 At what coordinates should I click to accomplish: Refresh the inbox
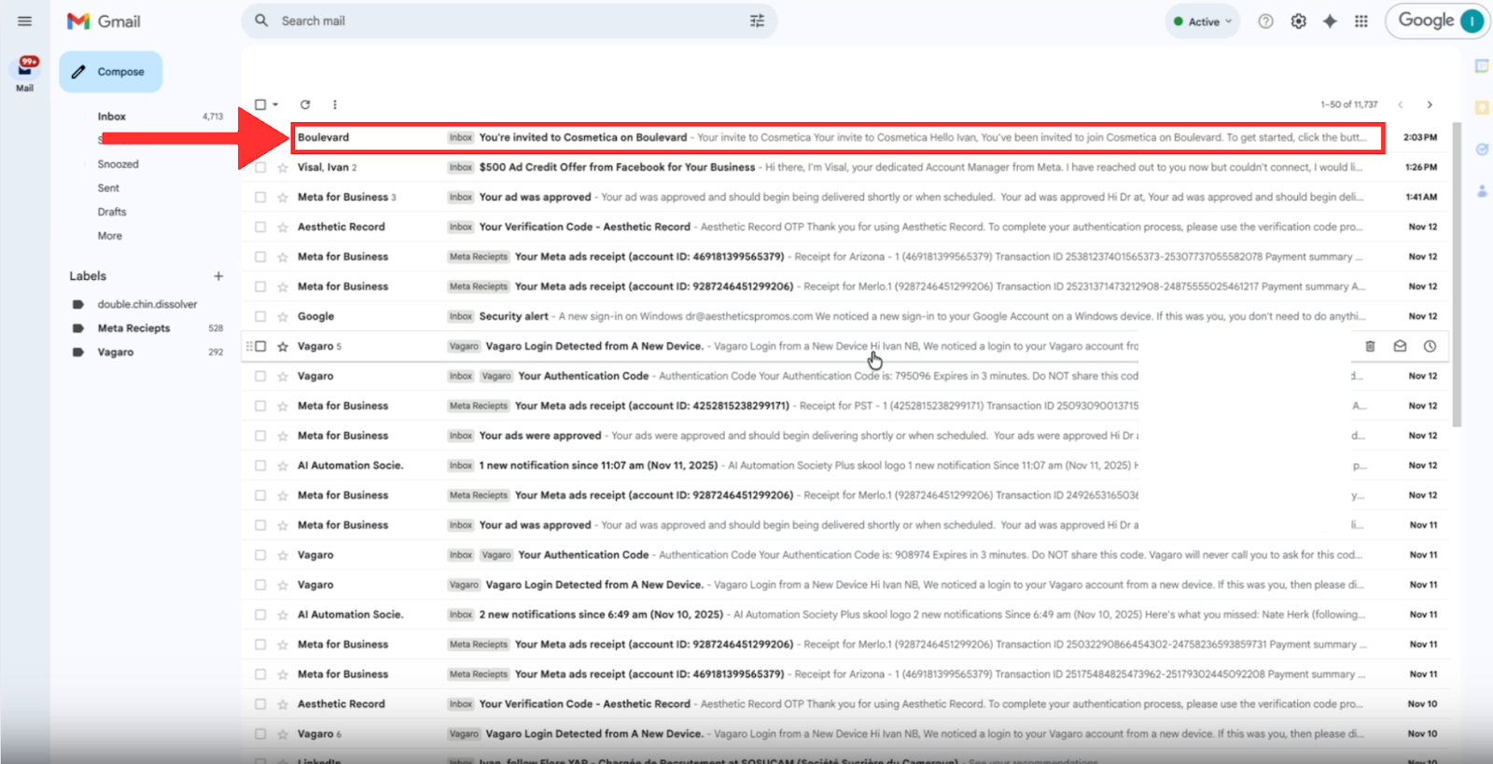(305, 104)
